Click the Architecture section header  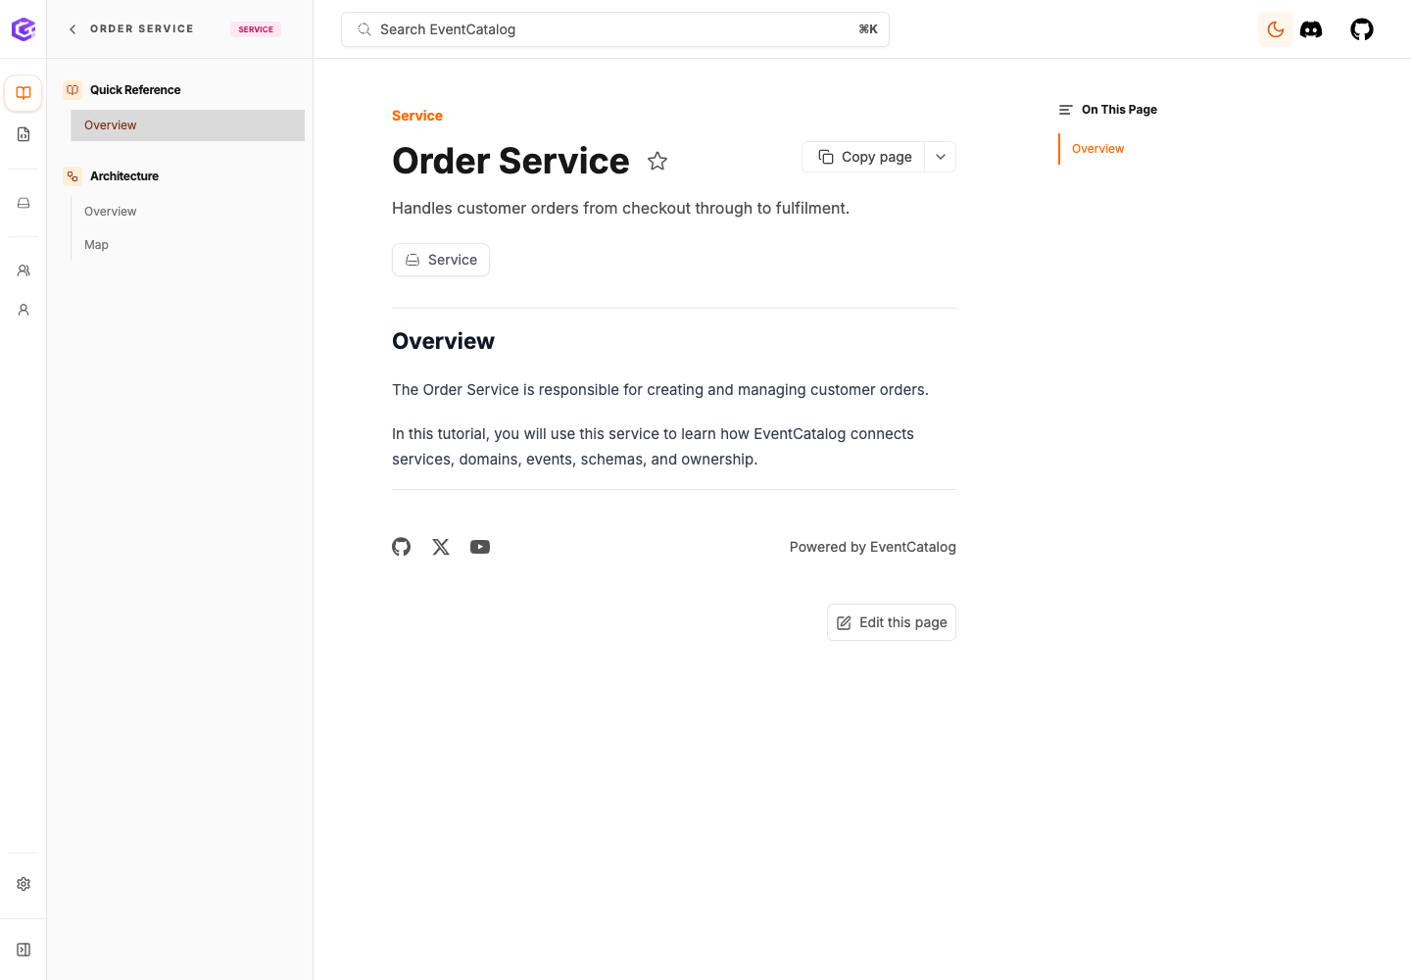click(124, 176)
